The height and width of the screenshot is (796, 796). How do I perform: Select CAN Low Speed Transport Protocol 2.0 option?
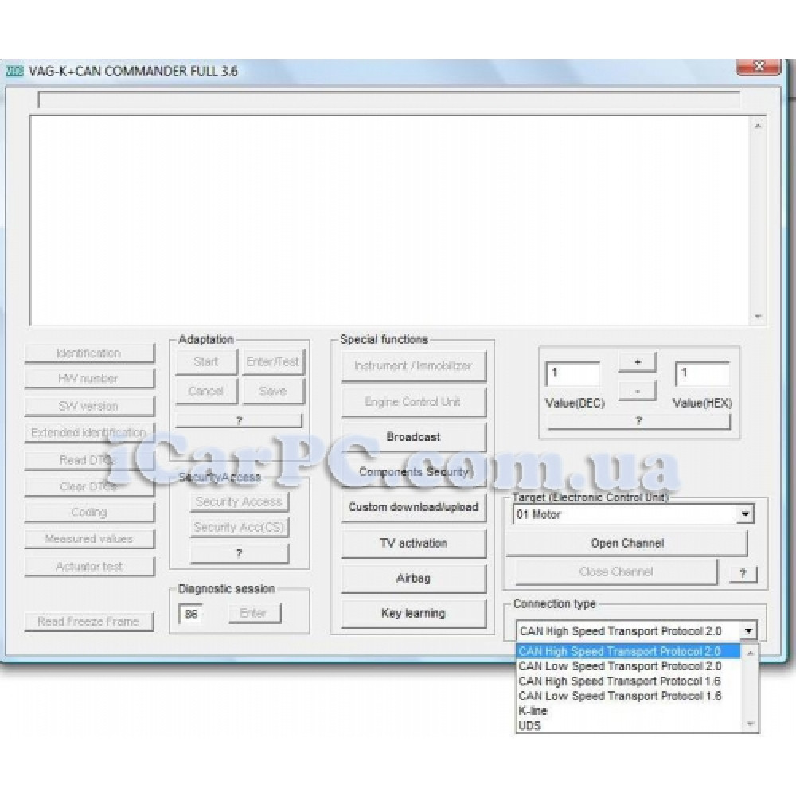click(x=629, y=666)
